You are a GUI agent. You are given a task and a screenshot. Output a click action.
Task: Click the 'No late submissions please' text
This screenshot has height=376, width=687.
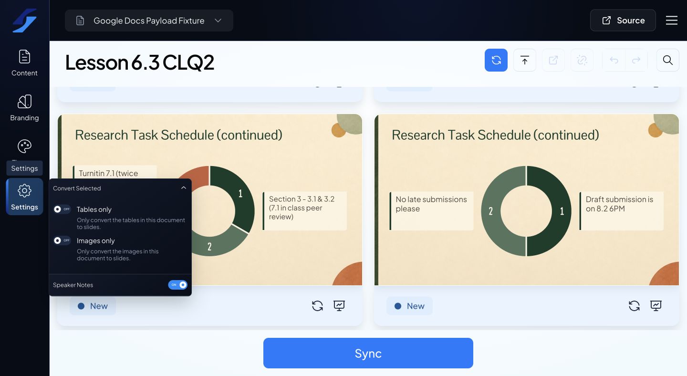pyautogui.click(x=431, y=204)
